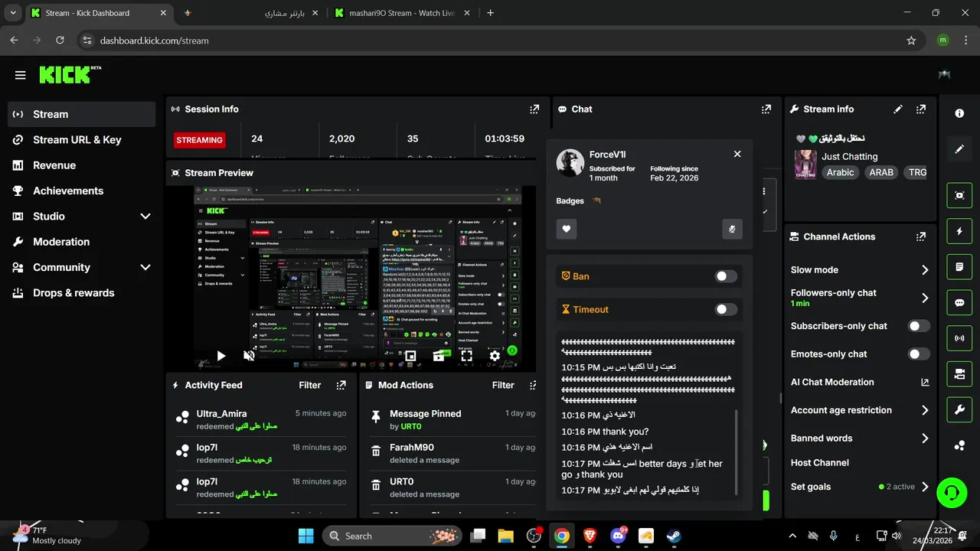Open Account age restriction options
This screenshot has height=551, width=980.
925,410
